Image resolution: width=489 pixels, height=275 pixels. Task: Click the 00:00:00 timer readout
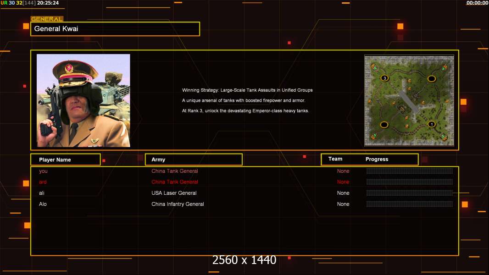tap(477, 3)
